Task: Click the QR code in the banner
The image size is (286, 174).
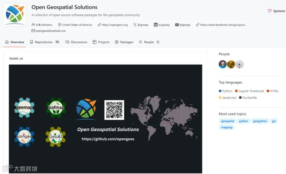Action: point(114,110)
